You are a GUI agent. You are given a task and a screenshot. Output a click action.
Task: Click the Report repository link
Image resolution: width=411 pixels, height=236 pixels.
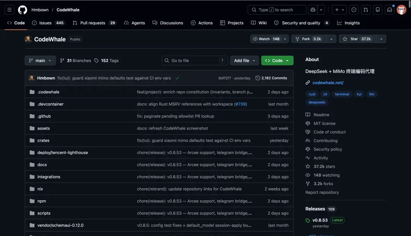322,192
